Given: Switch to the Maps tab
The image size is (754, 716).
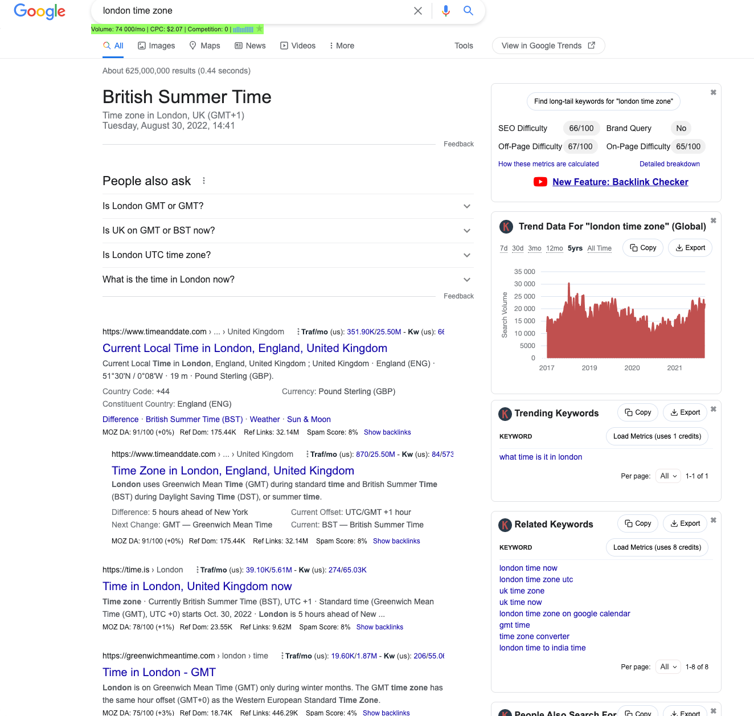Looking at the screenshot, I should point(204,46).
